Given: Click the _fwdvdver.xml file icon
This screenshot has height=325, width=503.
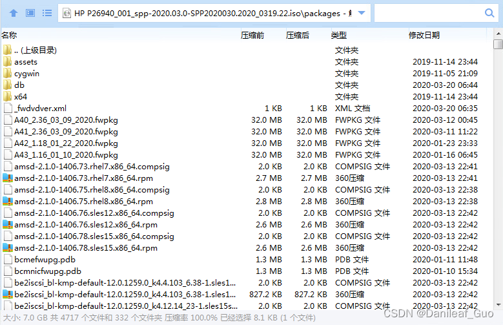Looking at the screenshot, I should pos(8,109).
